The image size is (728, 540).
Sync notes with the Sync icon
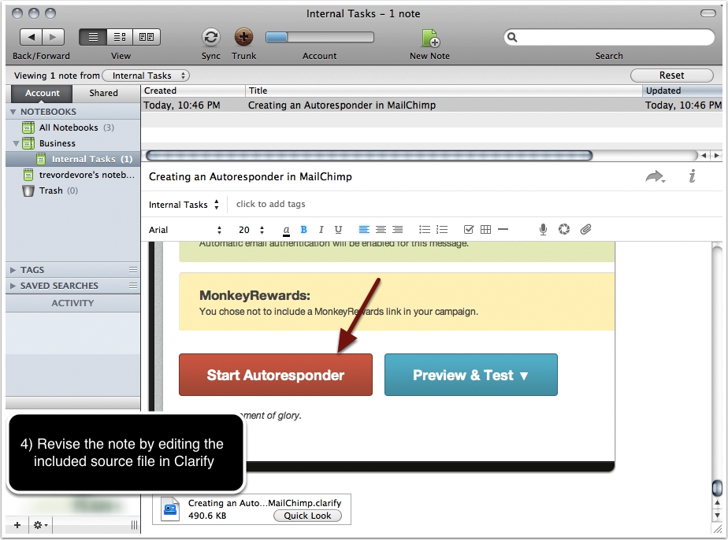tap(211, 37)
